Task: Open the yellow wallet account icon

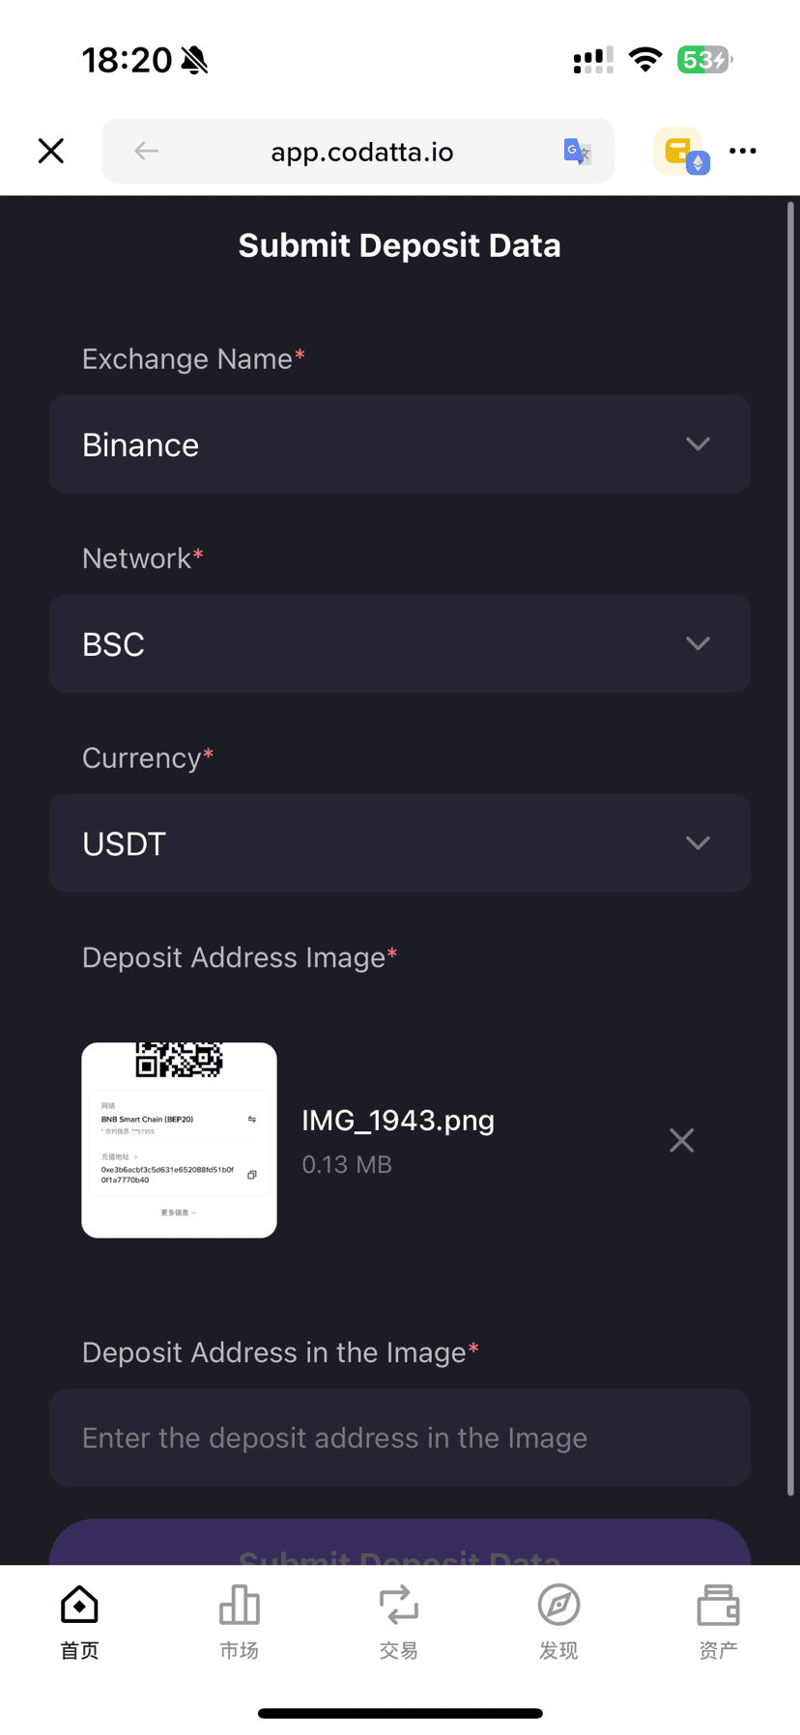Action: 681,152
